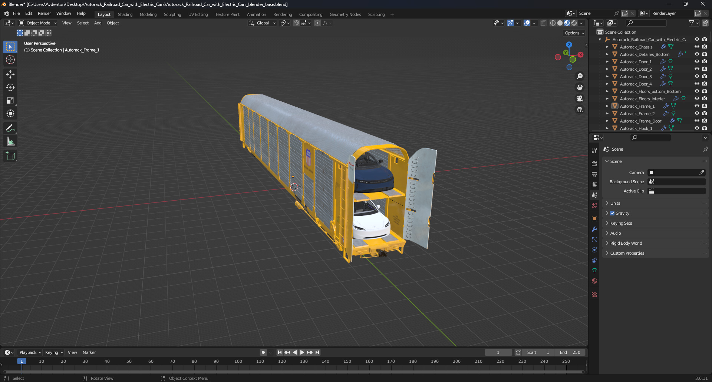Open the viewport Add menu
The image size is (712, 382).
click(98, 23)
